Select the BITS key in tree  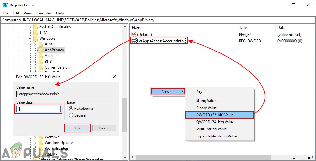point(48,62)
